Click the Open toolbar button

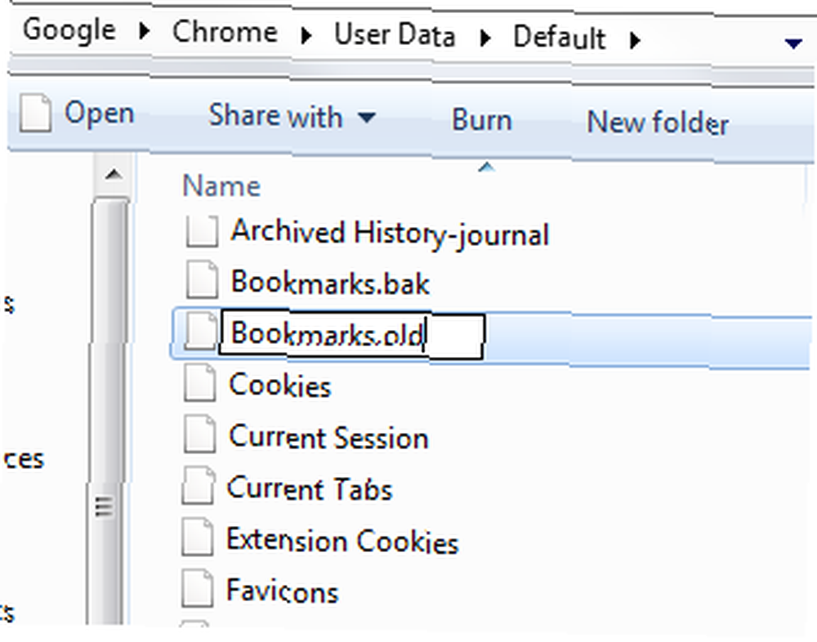(x=78, y=114)
